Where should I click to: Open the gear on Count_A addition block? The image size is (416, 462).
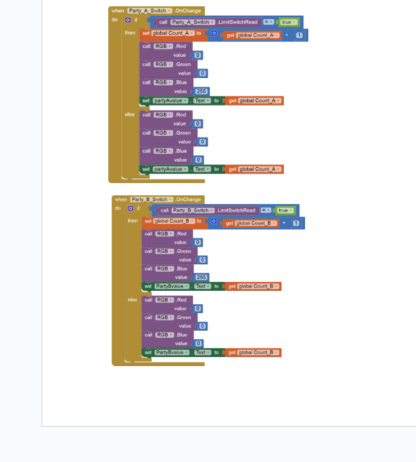(214, 33)
